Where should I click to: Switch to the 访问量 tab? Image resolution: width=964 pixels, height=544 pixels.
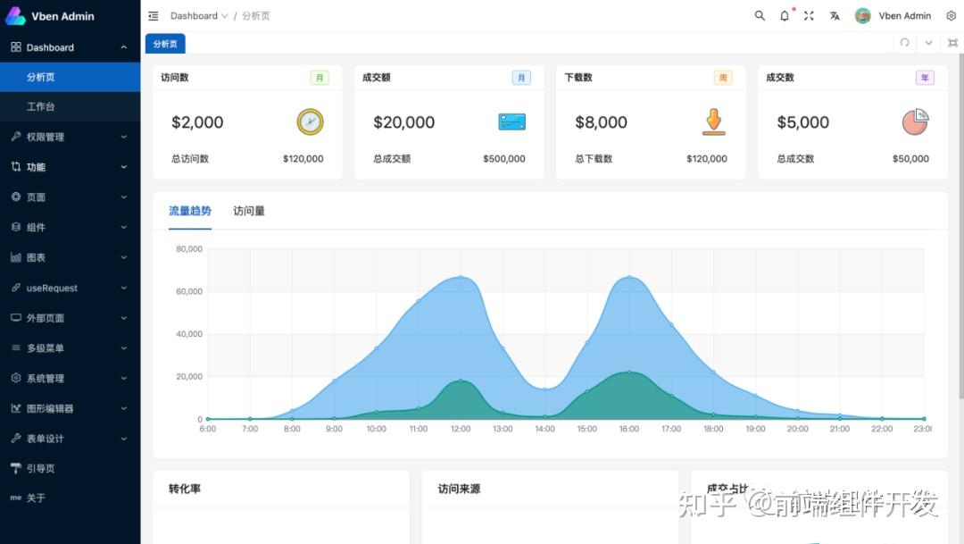tap(249, 211)
